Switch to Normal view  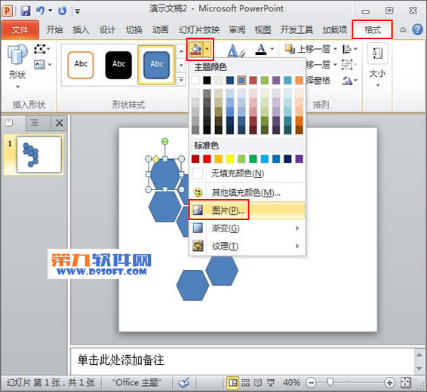click(x=233, y=383)
